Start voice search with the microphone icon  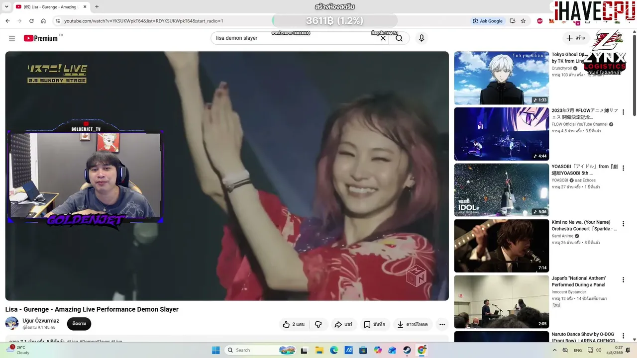coord(422,38)
